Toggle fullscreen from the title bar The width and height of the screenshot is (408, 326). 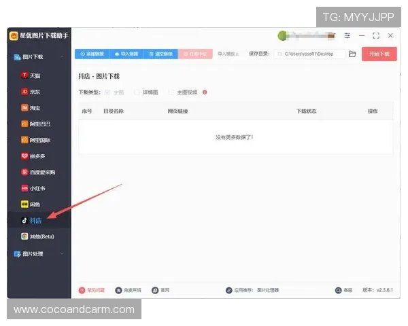(x=376, y=35)
